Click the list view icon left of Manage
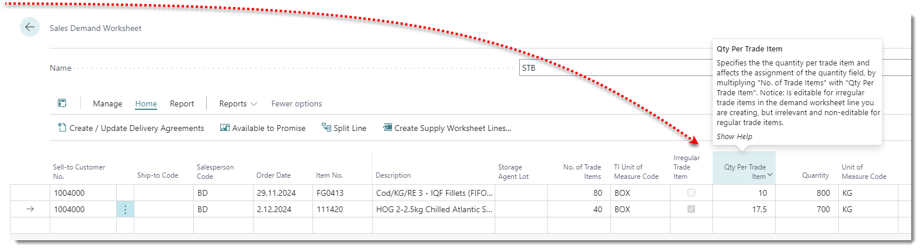 click(x=62, y=103)
